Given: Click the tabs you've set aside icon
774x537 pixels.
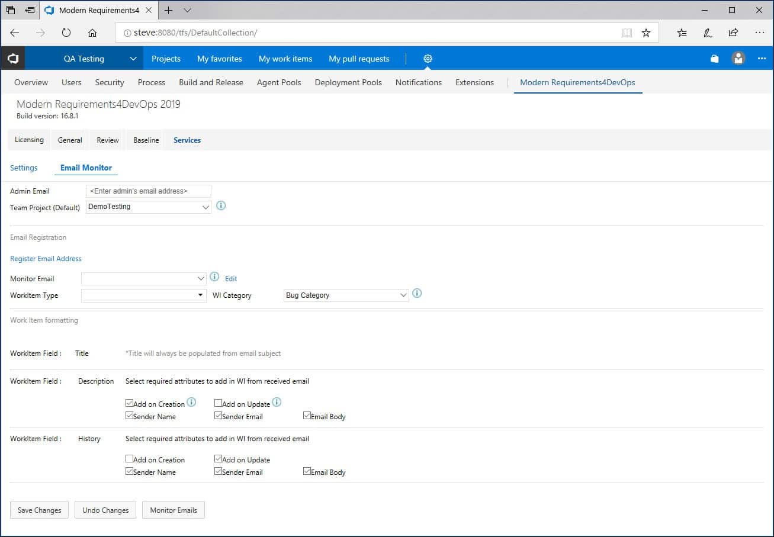Looking at the screenshot, I should click(x=11, y=10).
